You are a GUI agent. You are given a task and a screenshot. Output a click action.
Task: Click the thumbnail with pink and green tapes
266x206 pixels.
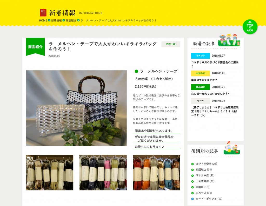point(103,173)
